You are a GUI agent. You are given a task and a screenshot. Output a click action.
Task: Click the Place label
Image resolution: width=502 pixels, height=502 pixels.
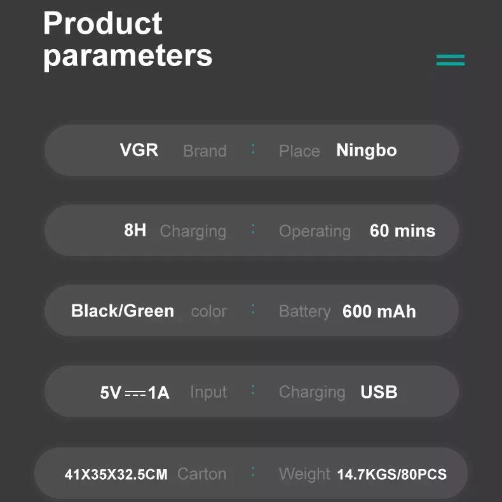tap(299, 151)
